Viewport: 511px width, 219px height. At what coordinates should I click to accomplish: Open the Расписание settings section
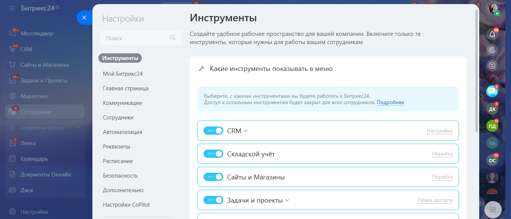(x=118, y=161)
